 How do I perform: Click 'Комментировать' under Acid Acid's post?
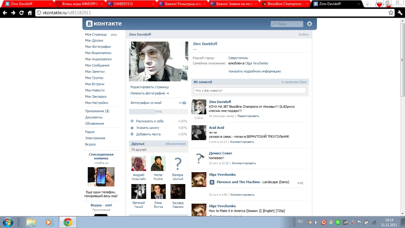point(242,142)
